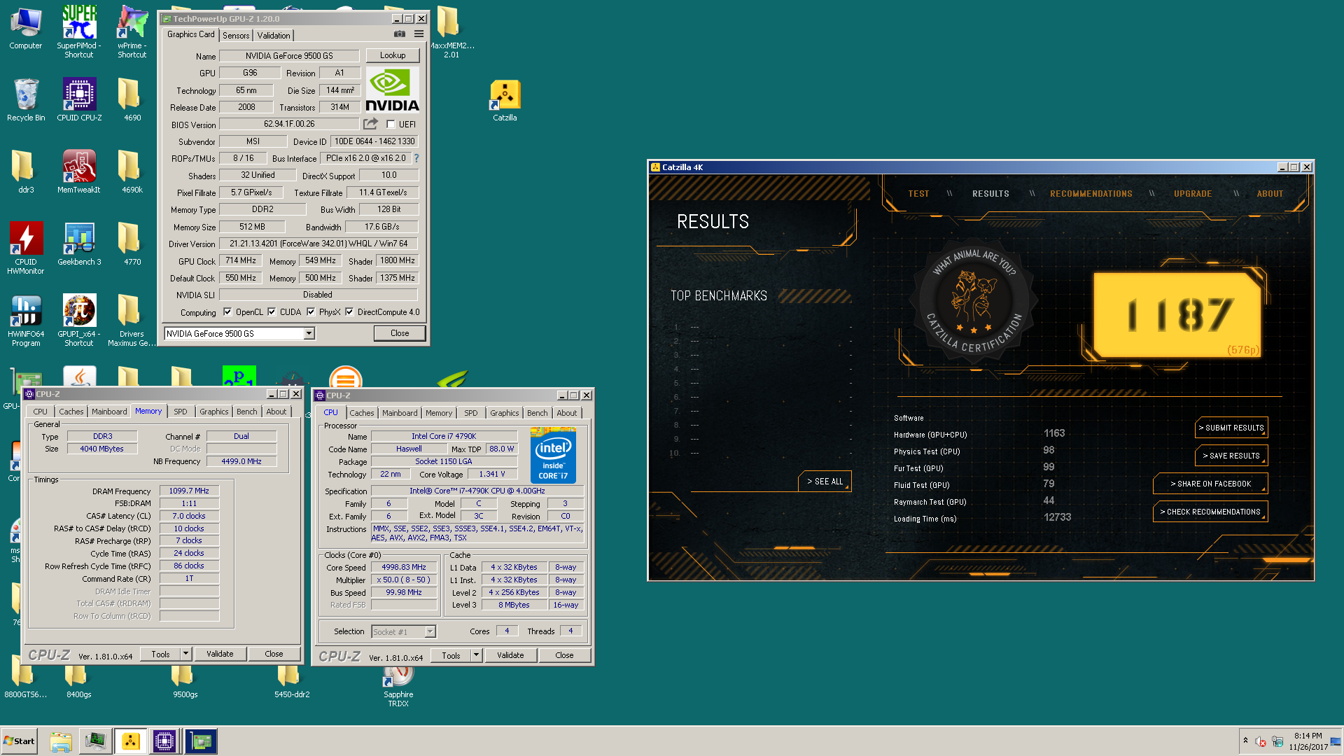Open the ABOUT tab in Catzilla

click(x=1270, y=194)
